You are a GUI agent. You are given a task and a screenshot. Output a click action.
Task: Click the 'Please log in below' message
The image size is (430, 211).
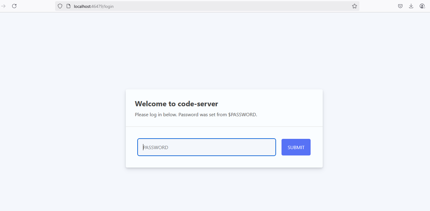coord(156,115)
